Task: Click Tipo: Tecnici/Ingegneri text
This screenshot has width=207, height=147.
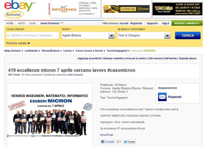Action: tap(114, 98)
